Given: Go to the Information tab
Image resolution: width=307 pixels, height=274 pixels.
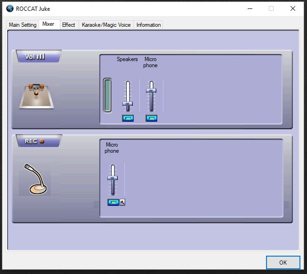Looking at the screenshot, I should (148, 25).
